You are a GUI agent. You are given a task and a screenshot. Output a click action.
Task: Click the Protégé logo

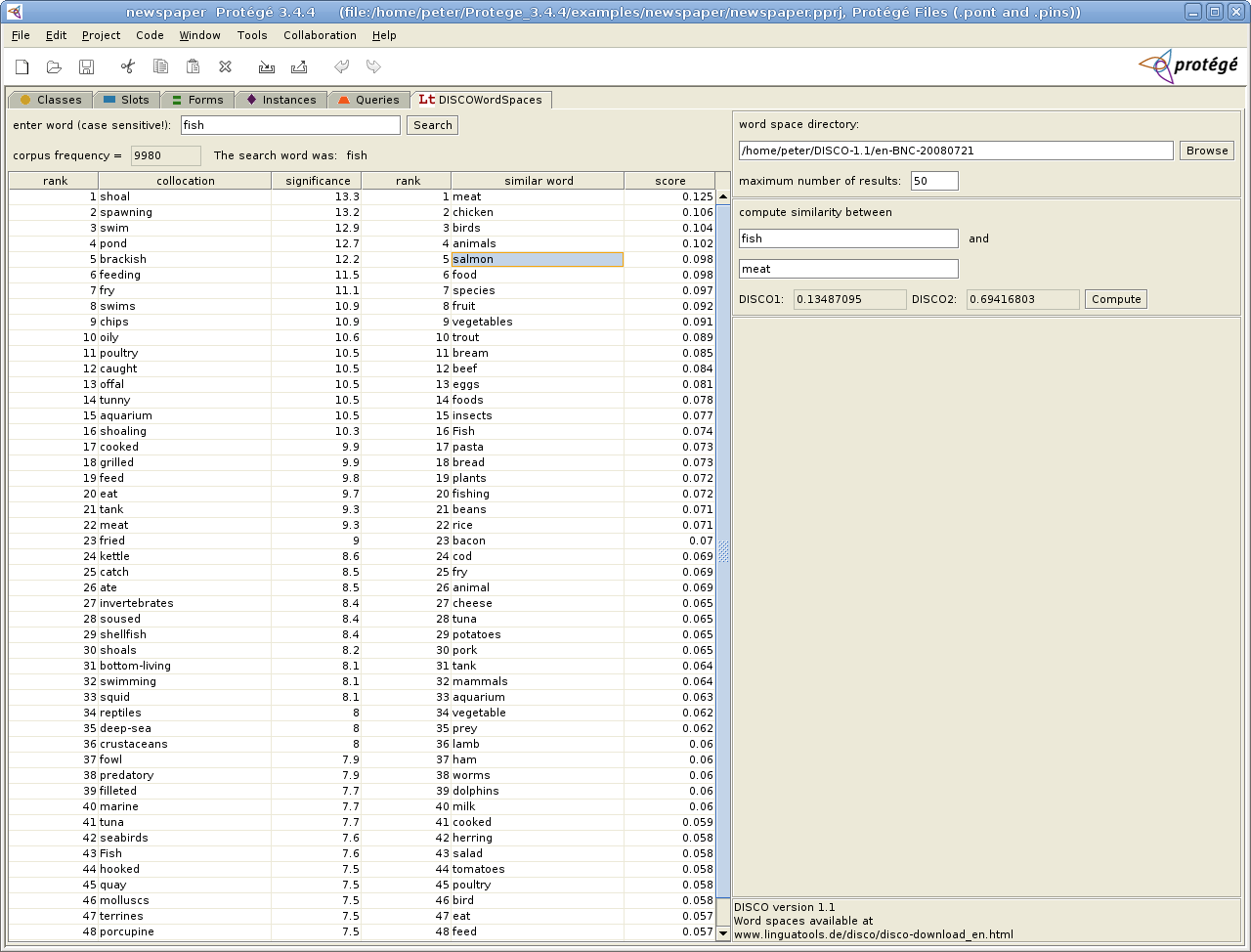point(1188,66)
